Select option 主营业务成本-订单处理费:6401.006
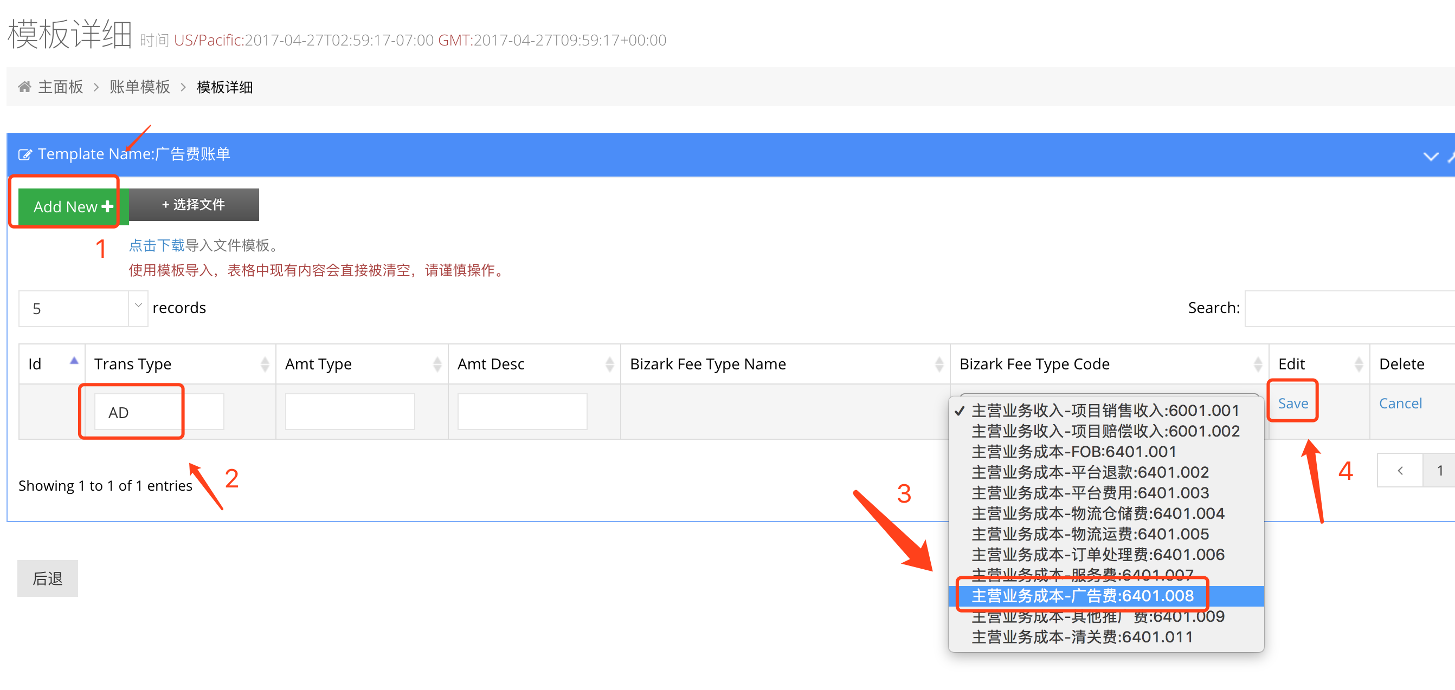Screen dimensions: 1455x690 [x=1106, y=555]
